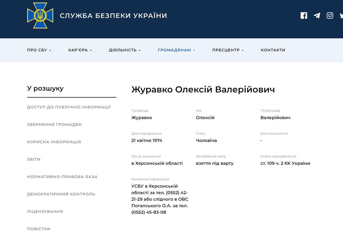Open the Telegram channel icon
Image resolution: width=343 pixels, height=239 pixels.
(x=317, y=15)
